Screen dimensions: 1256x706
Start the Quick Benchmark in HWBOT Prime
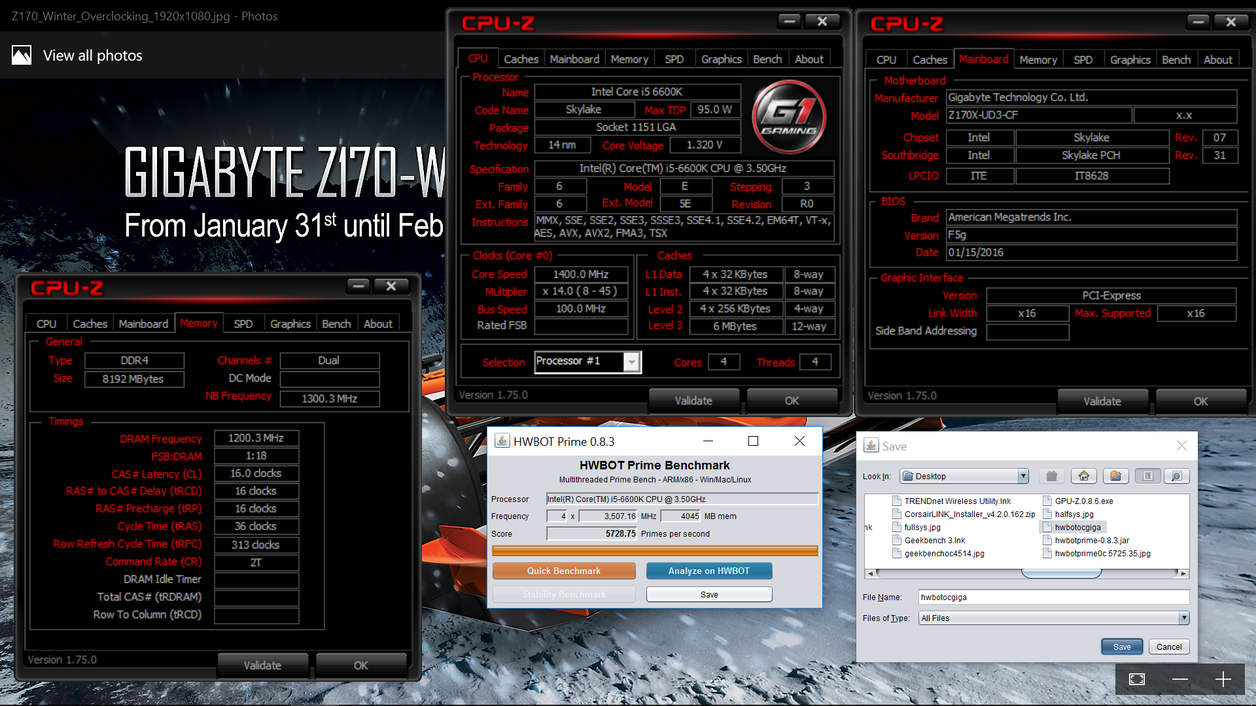564,571
